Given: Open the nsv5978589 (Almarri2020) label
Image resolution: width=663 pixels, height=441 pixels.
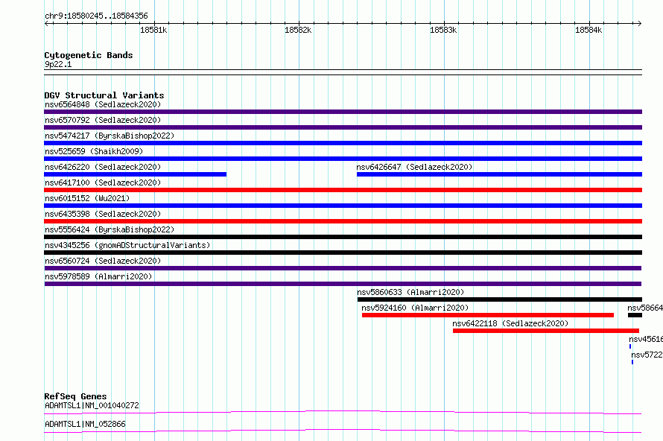Looking at the screenshot, I should (x=98, y=276).
